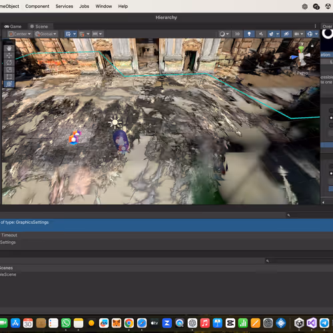Open the Window menu
The width and height of the screenshot is (333, 333).
(x=104, y=6)
